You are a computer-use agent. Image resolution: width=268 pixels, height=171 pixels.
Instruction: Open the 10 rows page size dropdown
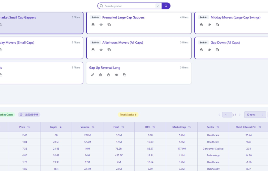click(255, 115)
